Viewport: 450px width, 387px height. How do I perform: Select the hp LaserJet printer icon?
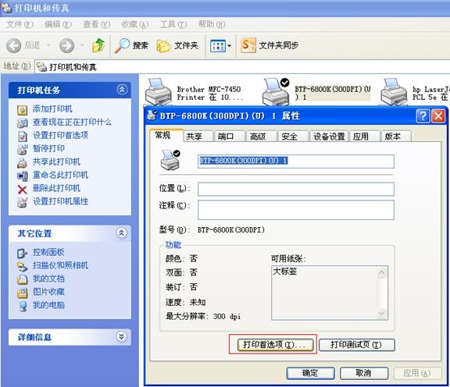tap(394, 92)
